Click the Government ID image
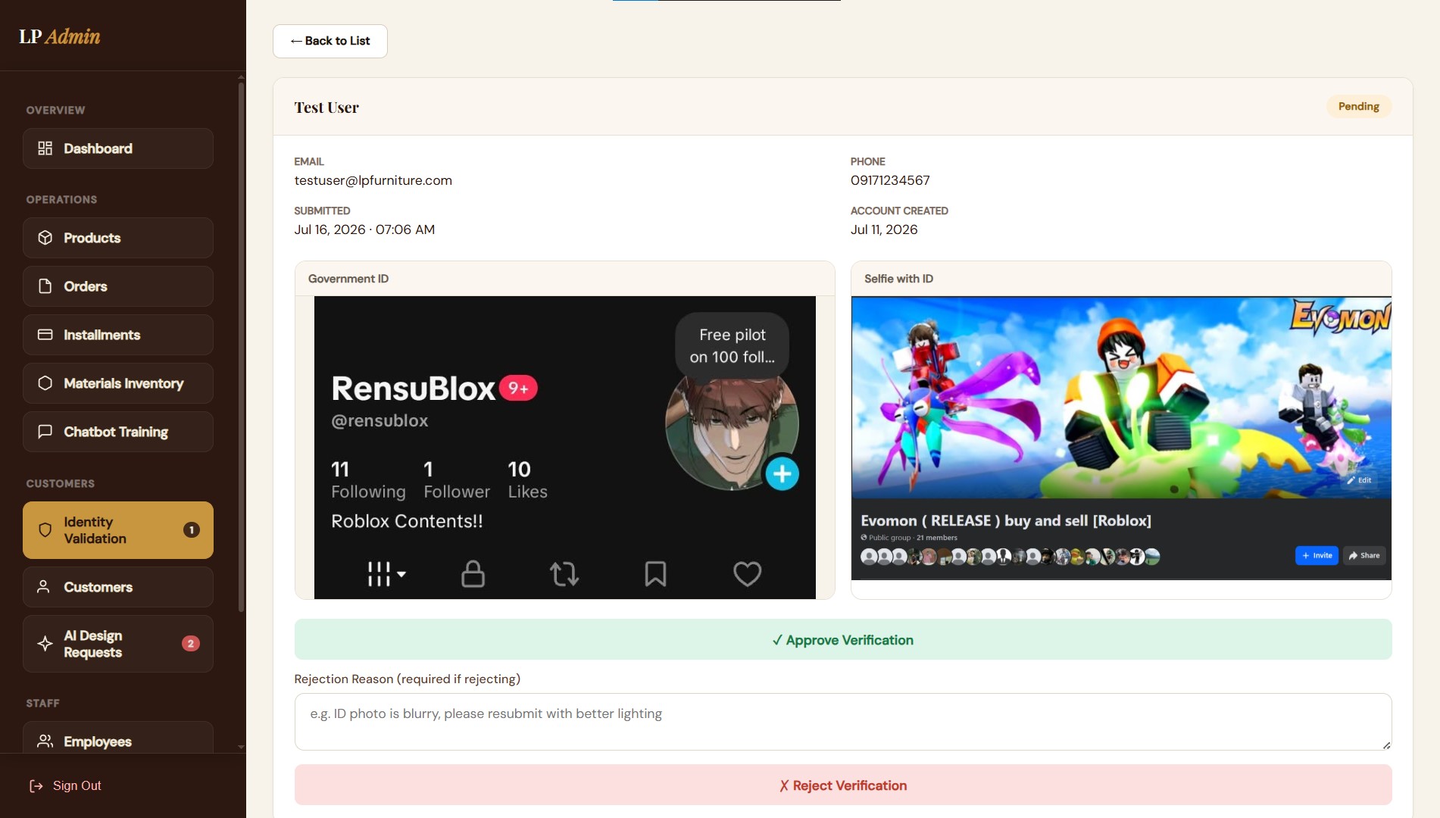The image size is (1440, 818). pyautogui.click(x=565, y=448)
